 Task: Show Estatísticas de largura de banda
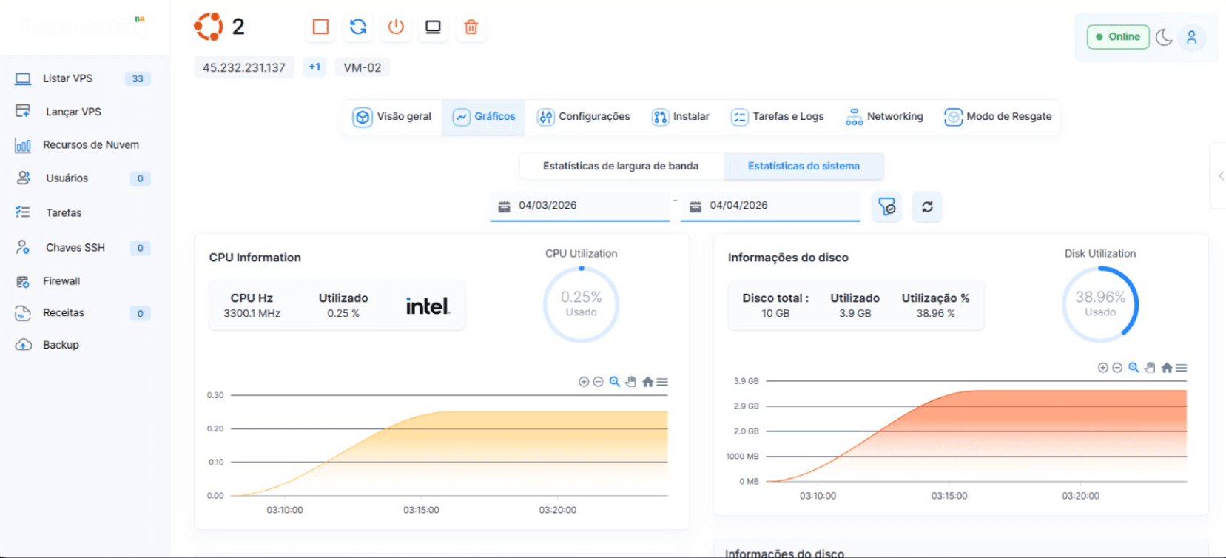click(x=621, y=166)
